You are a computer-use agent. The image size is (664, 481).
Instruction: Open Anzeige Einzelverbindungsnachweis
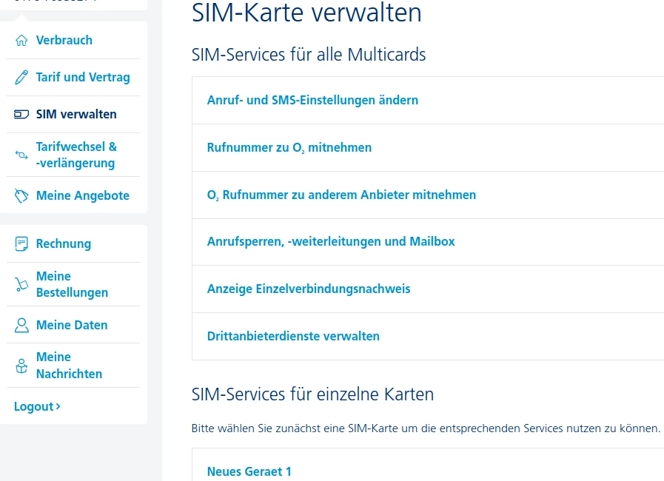[x=309, y=289]
